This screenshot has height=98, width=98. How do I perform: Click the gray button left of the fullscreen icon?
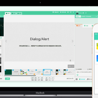coord(69,66)
